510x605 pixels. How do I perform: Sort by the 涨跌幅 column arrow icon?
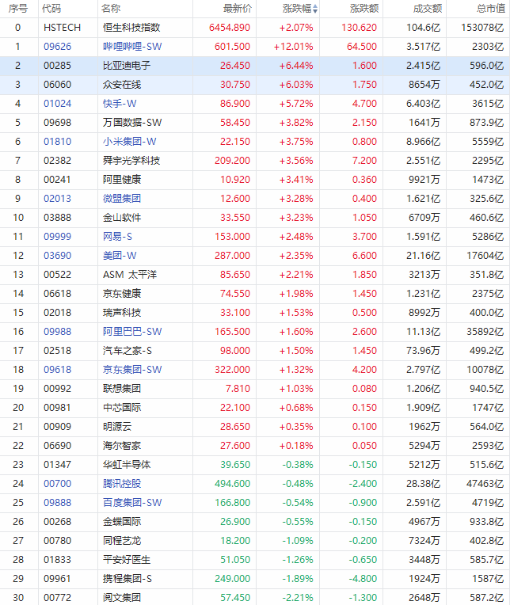315,9
